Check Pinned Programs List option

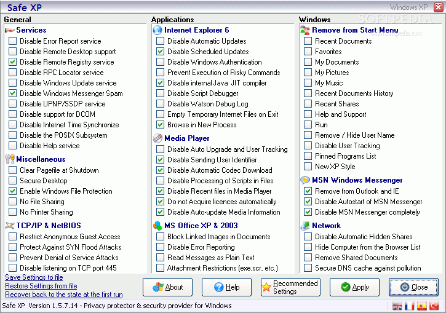[x=308, y=156]
